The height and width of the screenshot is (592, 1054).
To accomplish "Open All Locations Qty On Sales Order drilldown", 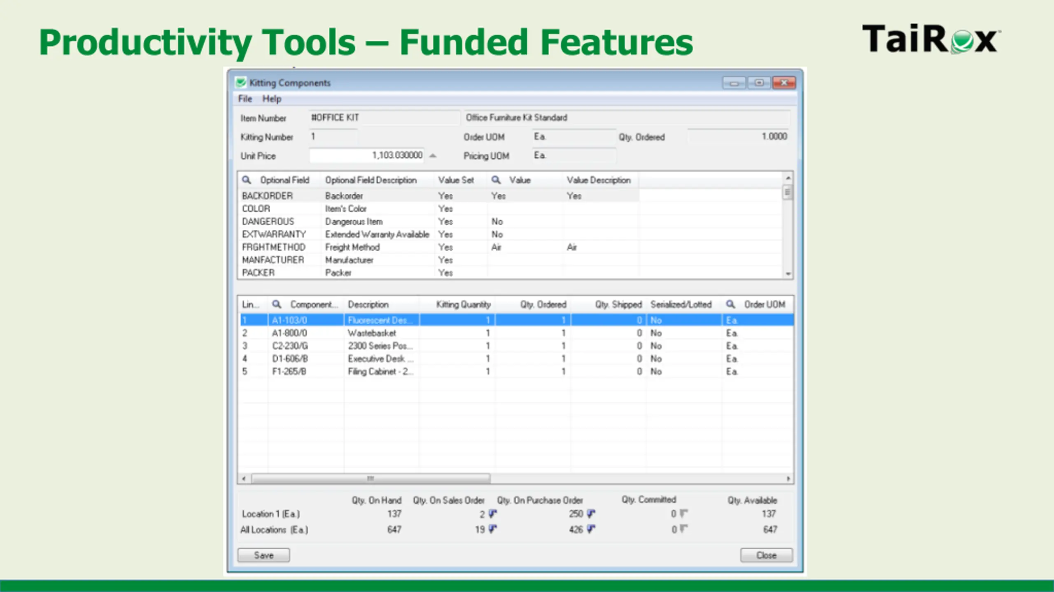I will [x=493, y=529].
